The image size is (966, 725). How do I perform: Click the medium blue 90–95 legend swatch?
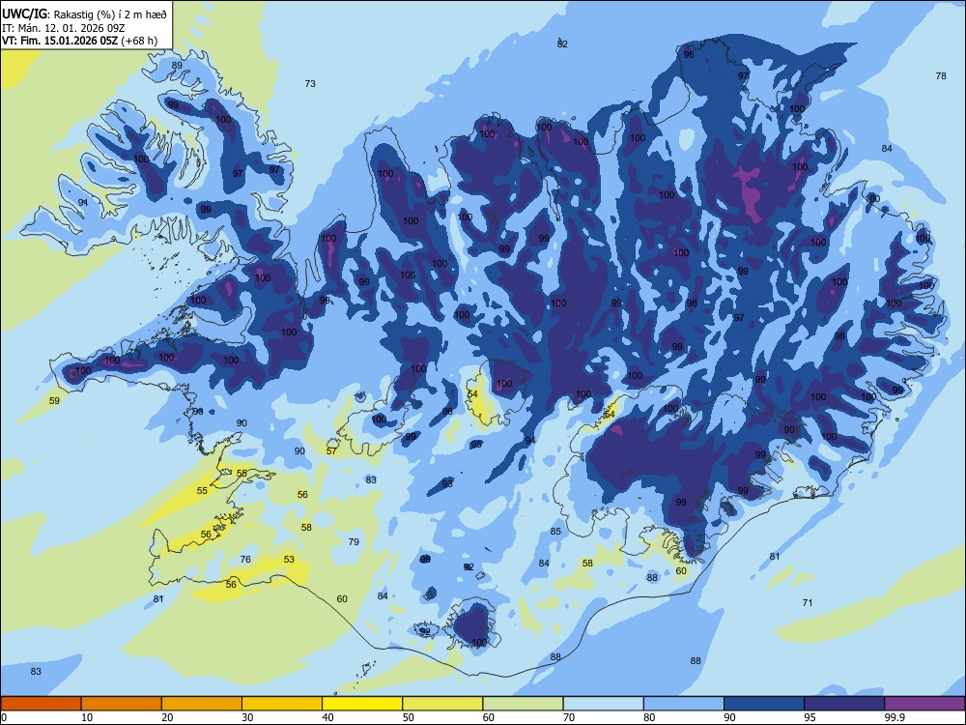(764, 704)
